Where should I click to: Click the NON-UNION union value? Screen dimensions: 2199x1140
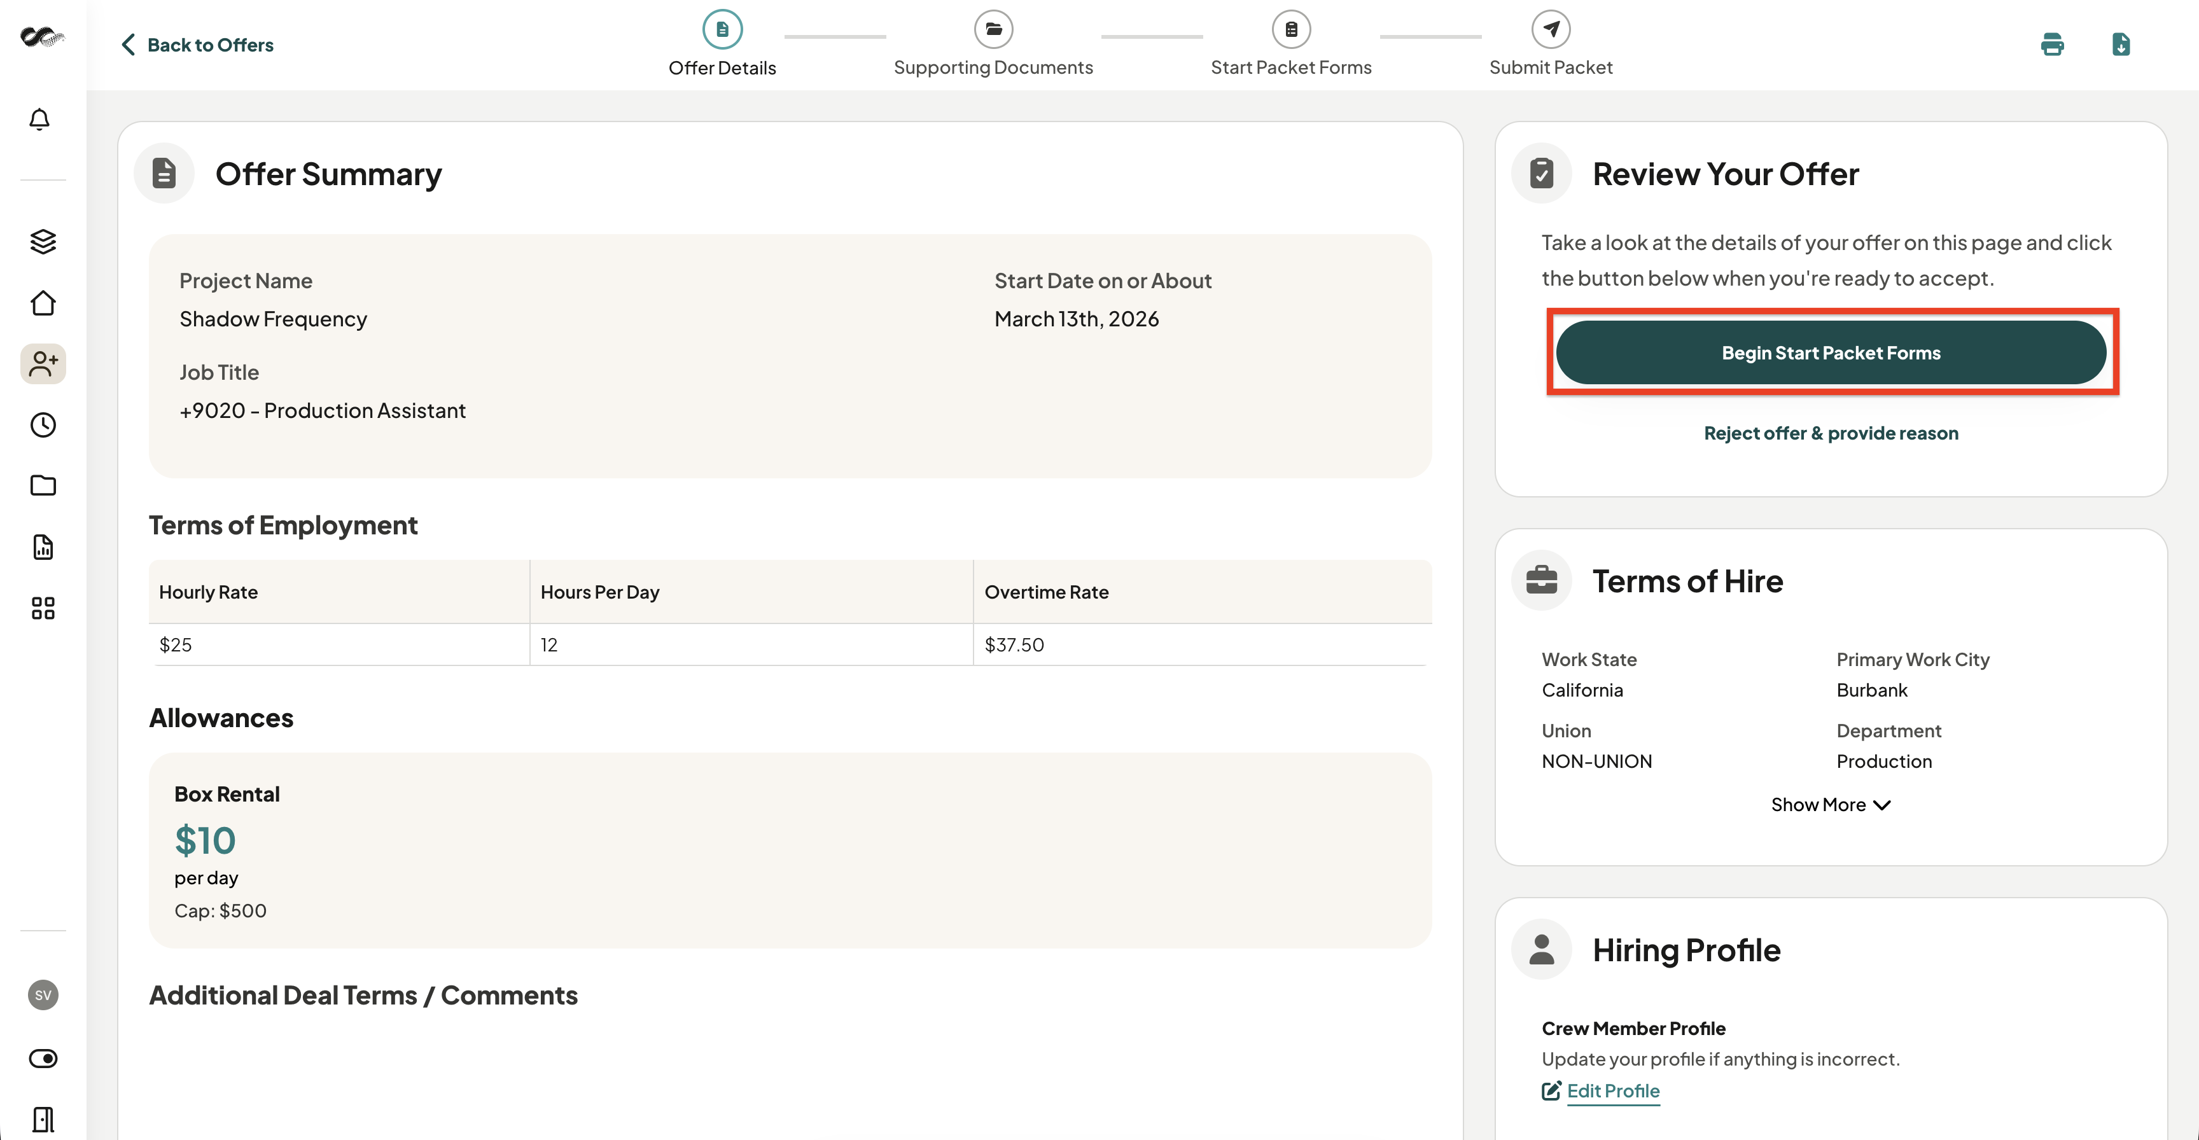click(1596, 761)
